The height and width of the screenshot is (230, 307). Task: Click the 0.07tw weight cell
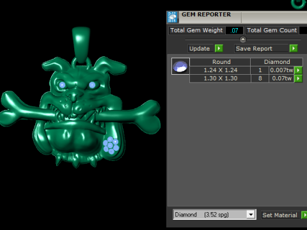point(281,79)
